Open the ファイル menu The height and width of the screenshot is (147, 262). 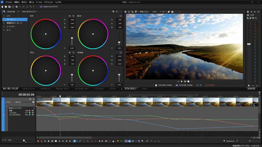pos(8,2)
